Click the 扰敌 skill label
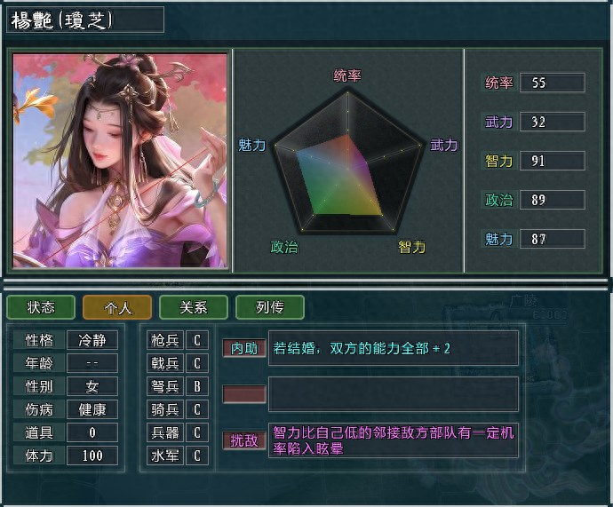 [x=244, y=440]
